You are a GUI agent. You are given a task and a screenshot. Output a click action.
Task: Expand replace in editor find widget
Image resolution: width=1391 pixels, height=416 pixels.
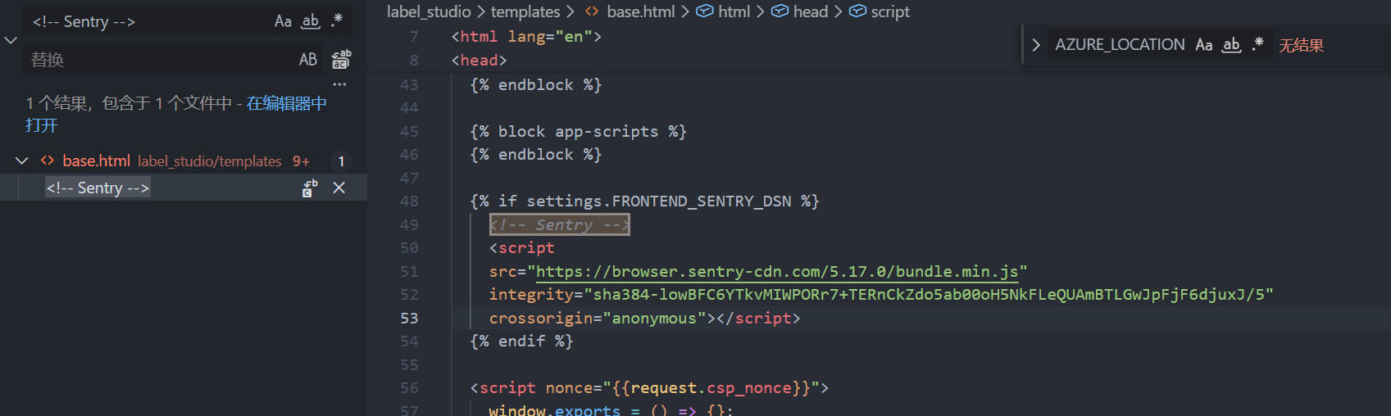[x=1036, y=45]
